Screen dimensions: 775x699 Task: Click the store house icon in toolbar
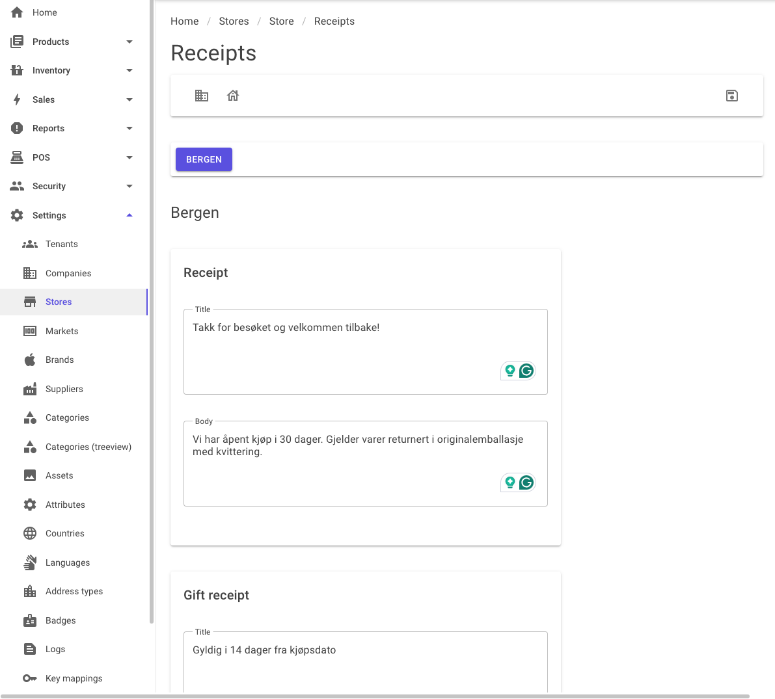tap(233, 96)
